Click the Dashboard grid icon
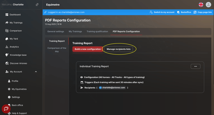 [x=7, y=15]
